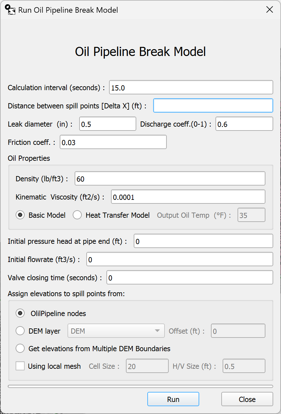Screen dimensions: 281x414
Task: Select the DEM layer radio option
Action: [20, 331]
